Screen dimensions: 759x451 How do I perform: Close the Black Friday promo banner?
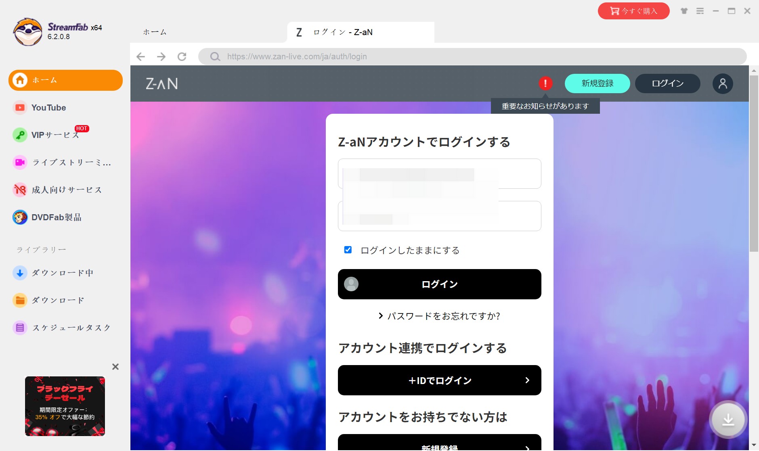tap(115, 367)
